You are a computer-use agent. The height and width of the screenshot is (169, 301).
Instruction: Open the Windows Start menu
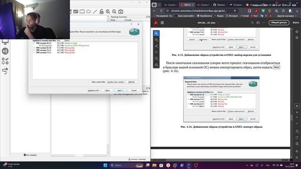(105, 165)
